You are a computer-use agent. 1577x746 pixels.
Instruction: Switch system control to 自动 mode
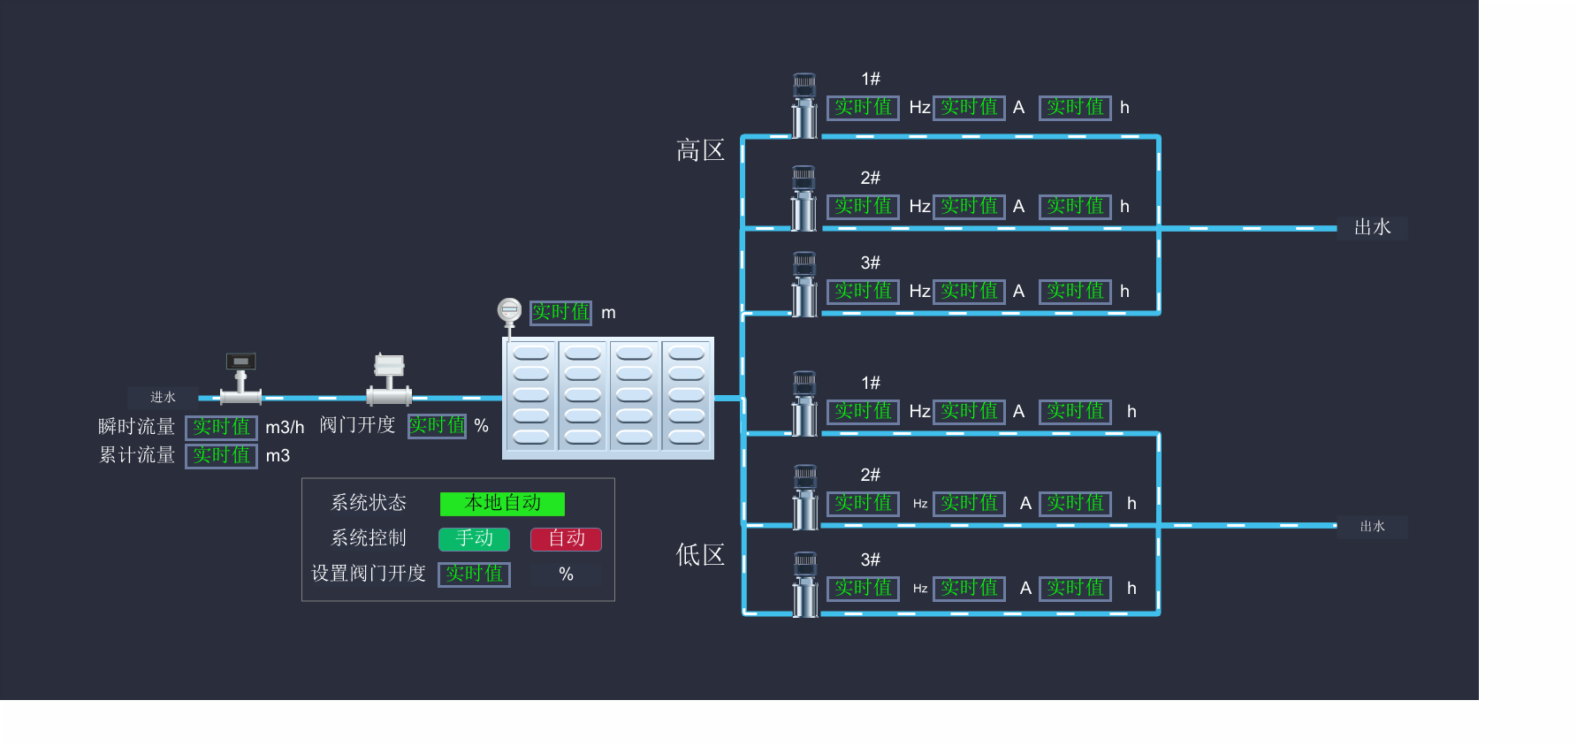(x=566, y=538)
